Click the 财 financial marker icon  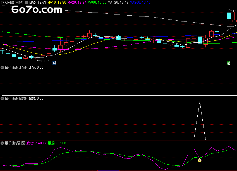click(x=54, y=63)
